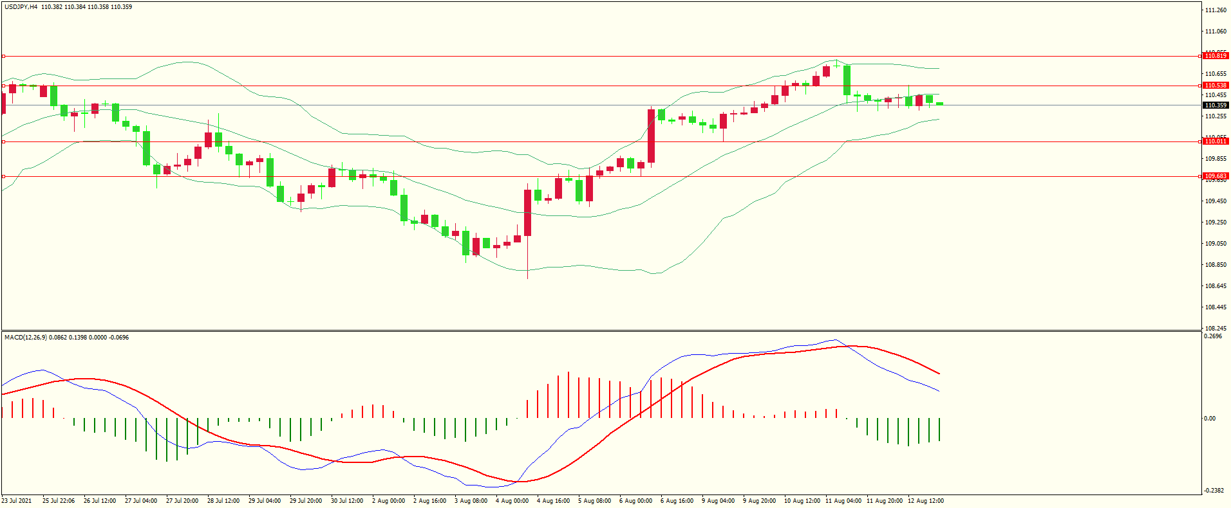Click the 12 Aug 12:00 time label
This screenshot has width=1231, height=508.
click(926, 501)
